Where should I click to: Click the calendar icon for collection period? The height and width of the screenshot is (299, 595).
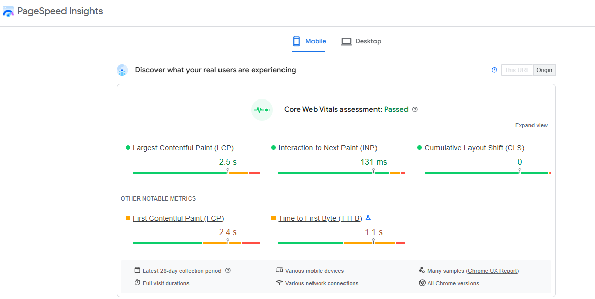click(x=137, y=270)
